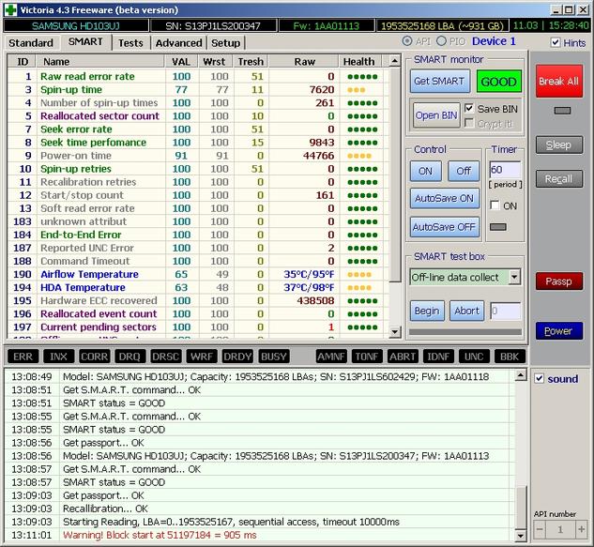Click the ERR status indicator

pos(23,357)
